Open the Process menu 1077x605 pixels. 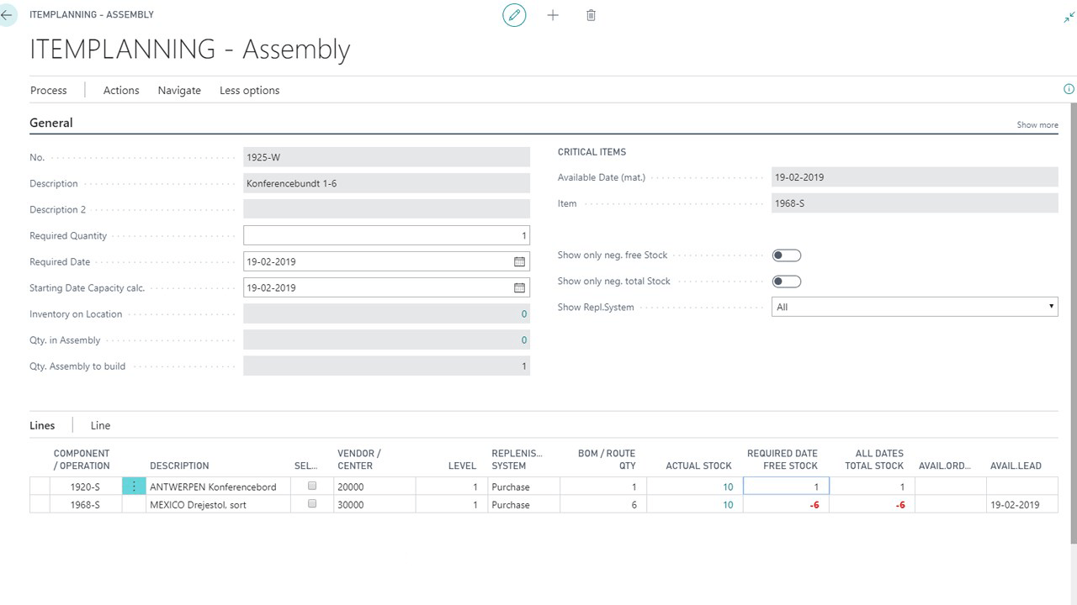(x=49, y=90)
